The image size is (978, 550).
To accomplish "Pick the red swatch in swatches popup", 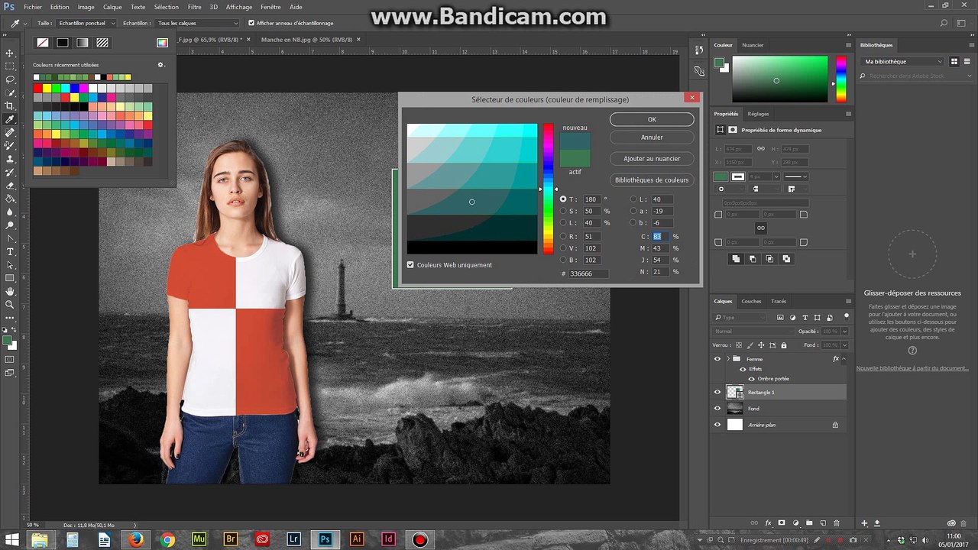I will (37, 89).
